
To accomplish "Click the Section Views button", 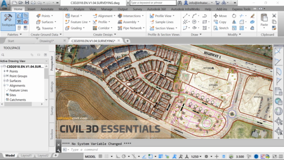I will [x=163, y=28].
